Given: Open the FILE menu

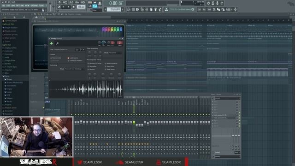Looking at the screenshot, I should pos(3,6).
